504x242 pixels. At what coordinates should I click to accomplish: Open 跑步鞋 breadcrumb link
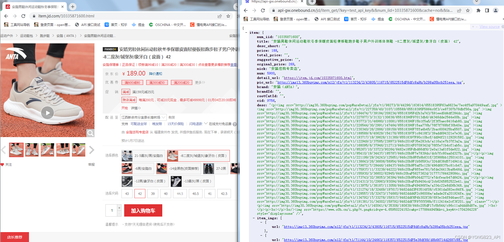pyautogui.click(x=45, y=36)
